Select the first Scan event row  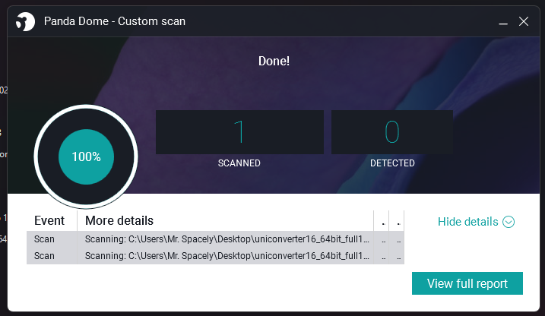[x=215, y=239]
